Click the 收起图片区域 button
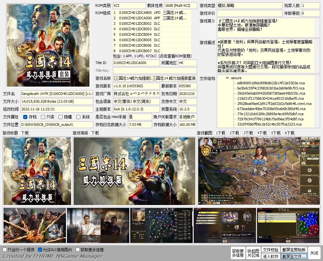This screenshot has width=323, height=261. pyautogui.click(x=253, y=253)
